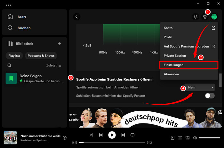The height and width of the screenshot is (148, 224).
Task: Toggle shuffle playback
Action: pyautogui.click(x=92, y=135)
